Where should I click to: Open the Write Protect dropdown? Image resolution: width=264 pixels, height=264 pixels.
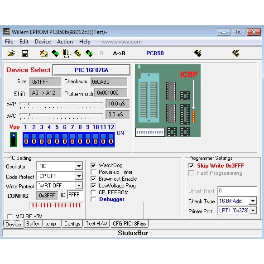[x=79, y=186]
